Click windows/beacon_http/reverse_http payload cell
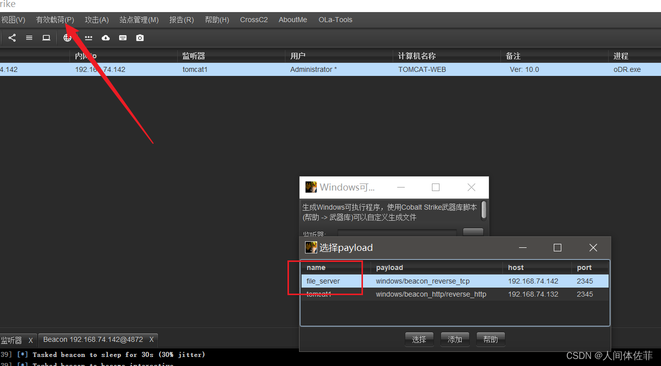Viewport: 661px width, 366px height. tap(431, 294)
